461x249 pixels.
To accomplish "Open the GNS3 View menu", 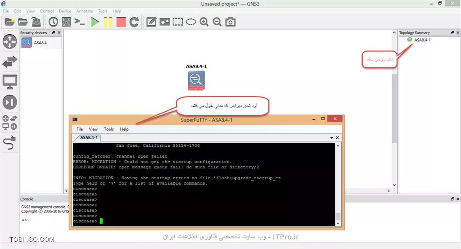I will pyautogui.click(x=30, y=11).
